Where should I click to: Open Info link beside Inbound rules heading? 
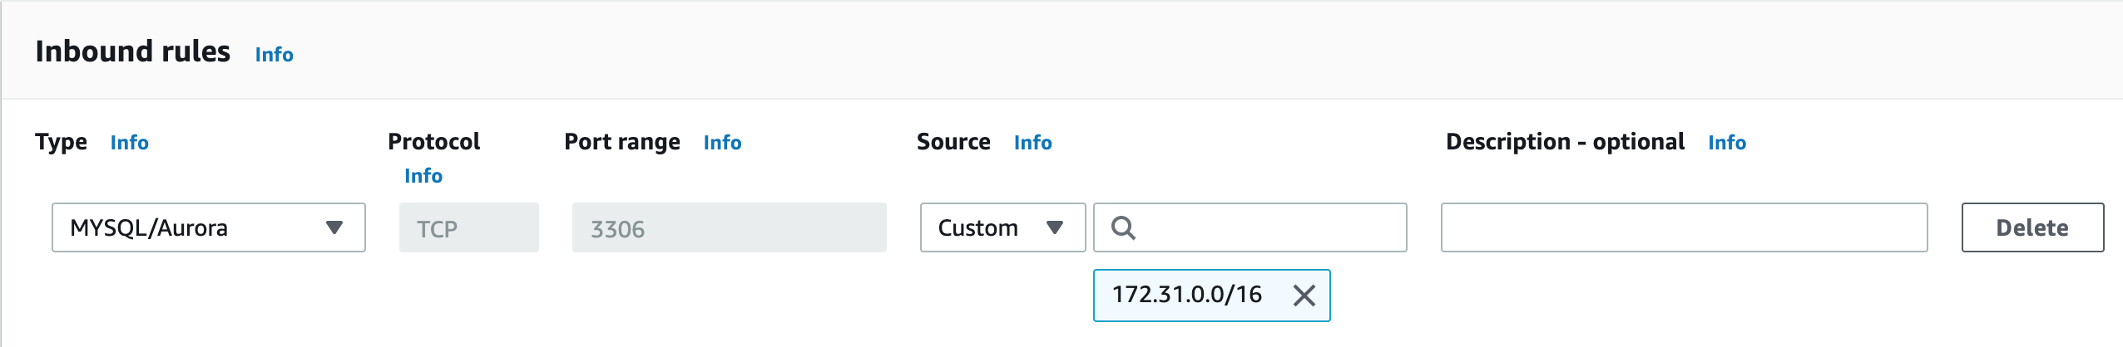click(x=274, y=55)
